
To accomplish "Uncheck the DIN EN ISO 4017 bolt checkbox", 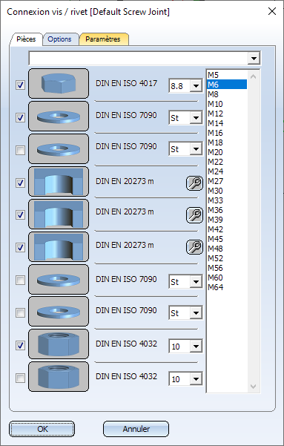I will (20, 85).
